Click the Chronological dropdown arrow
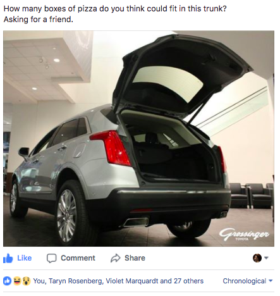 271,281
